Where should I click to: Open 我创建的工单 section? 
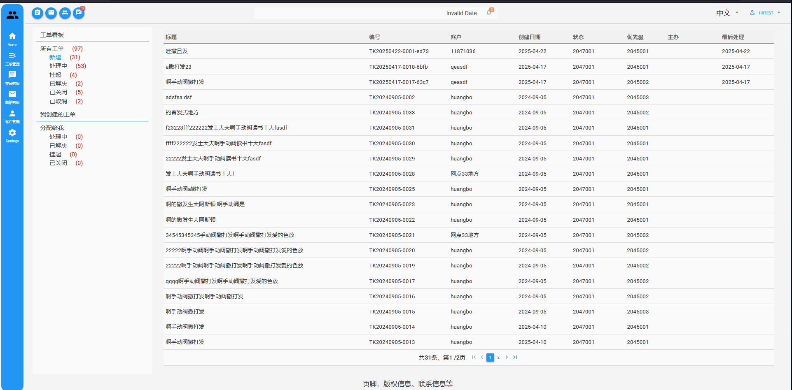coord(58,114)
